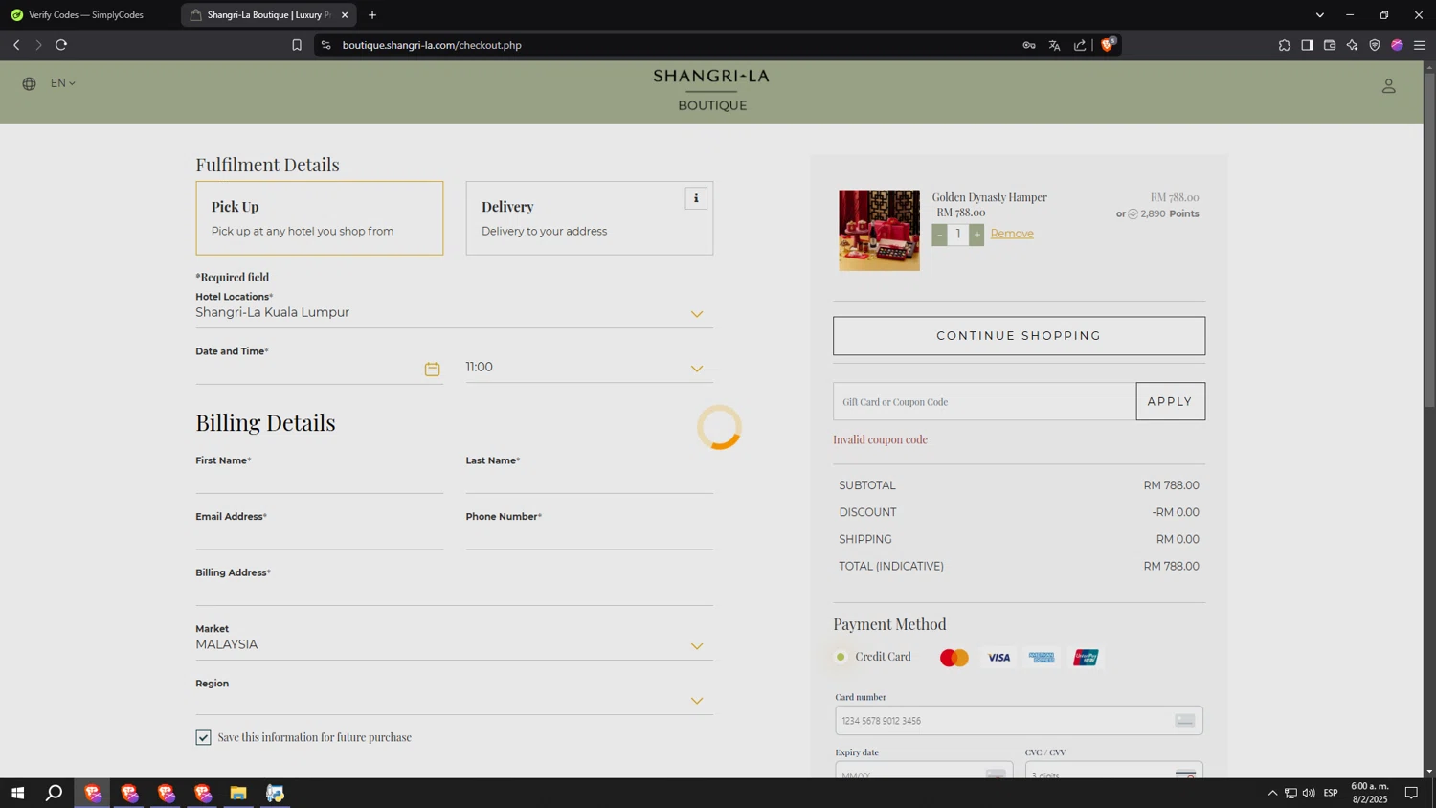
Task: Click the delivery info icon
Action: click(696, 198)
